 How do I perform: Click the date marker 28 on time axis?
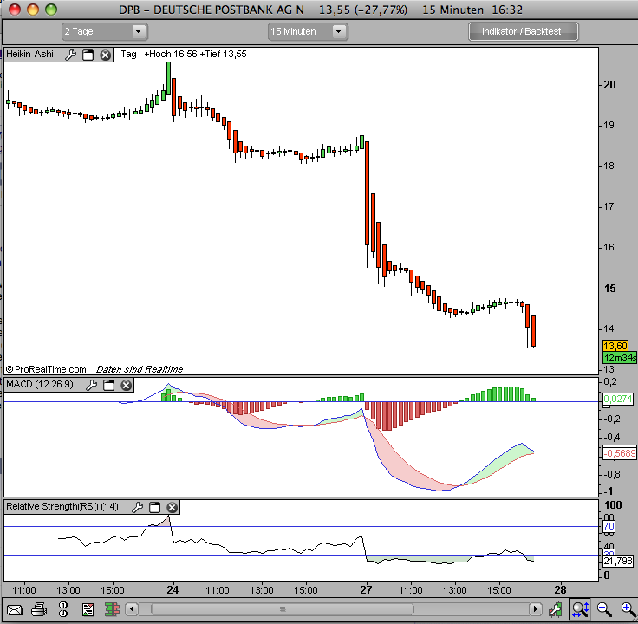[x=560, y=590]
